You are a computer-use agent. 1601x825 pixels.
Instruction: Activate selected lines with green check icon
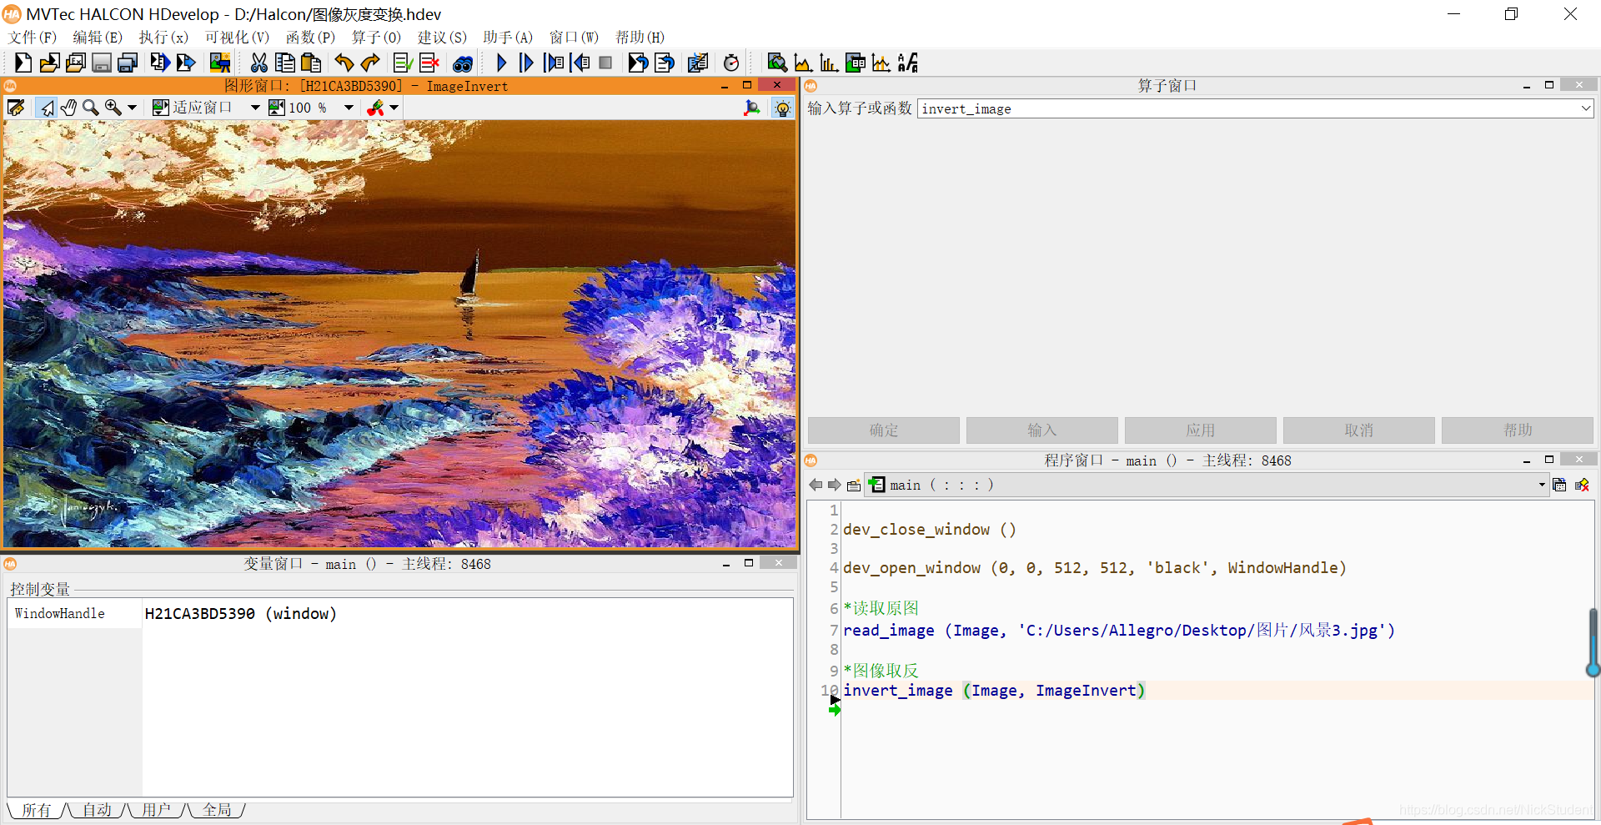[403, 63]
